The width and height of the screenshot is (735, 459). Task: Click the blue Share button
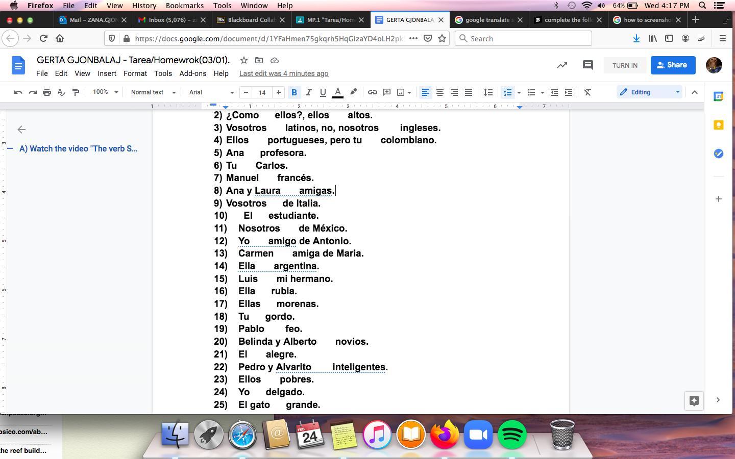click(x=673, y=65)
